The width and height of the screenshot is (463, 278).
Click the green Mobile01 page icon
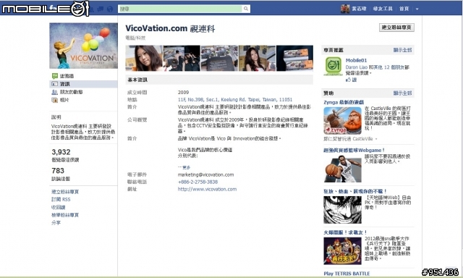pyautogui.click(x=333, y=66)
